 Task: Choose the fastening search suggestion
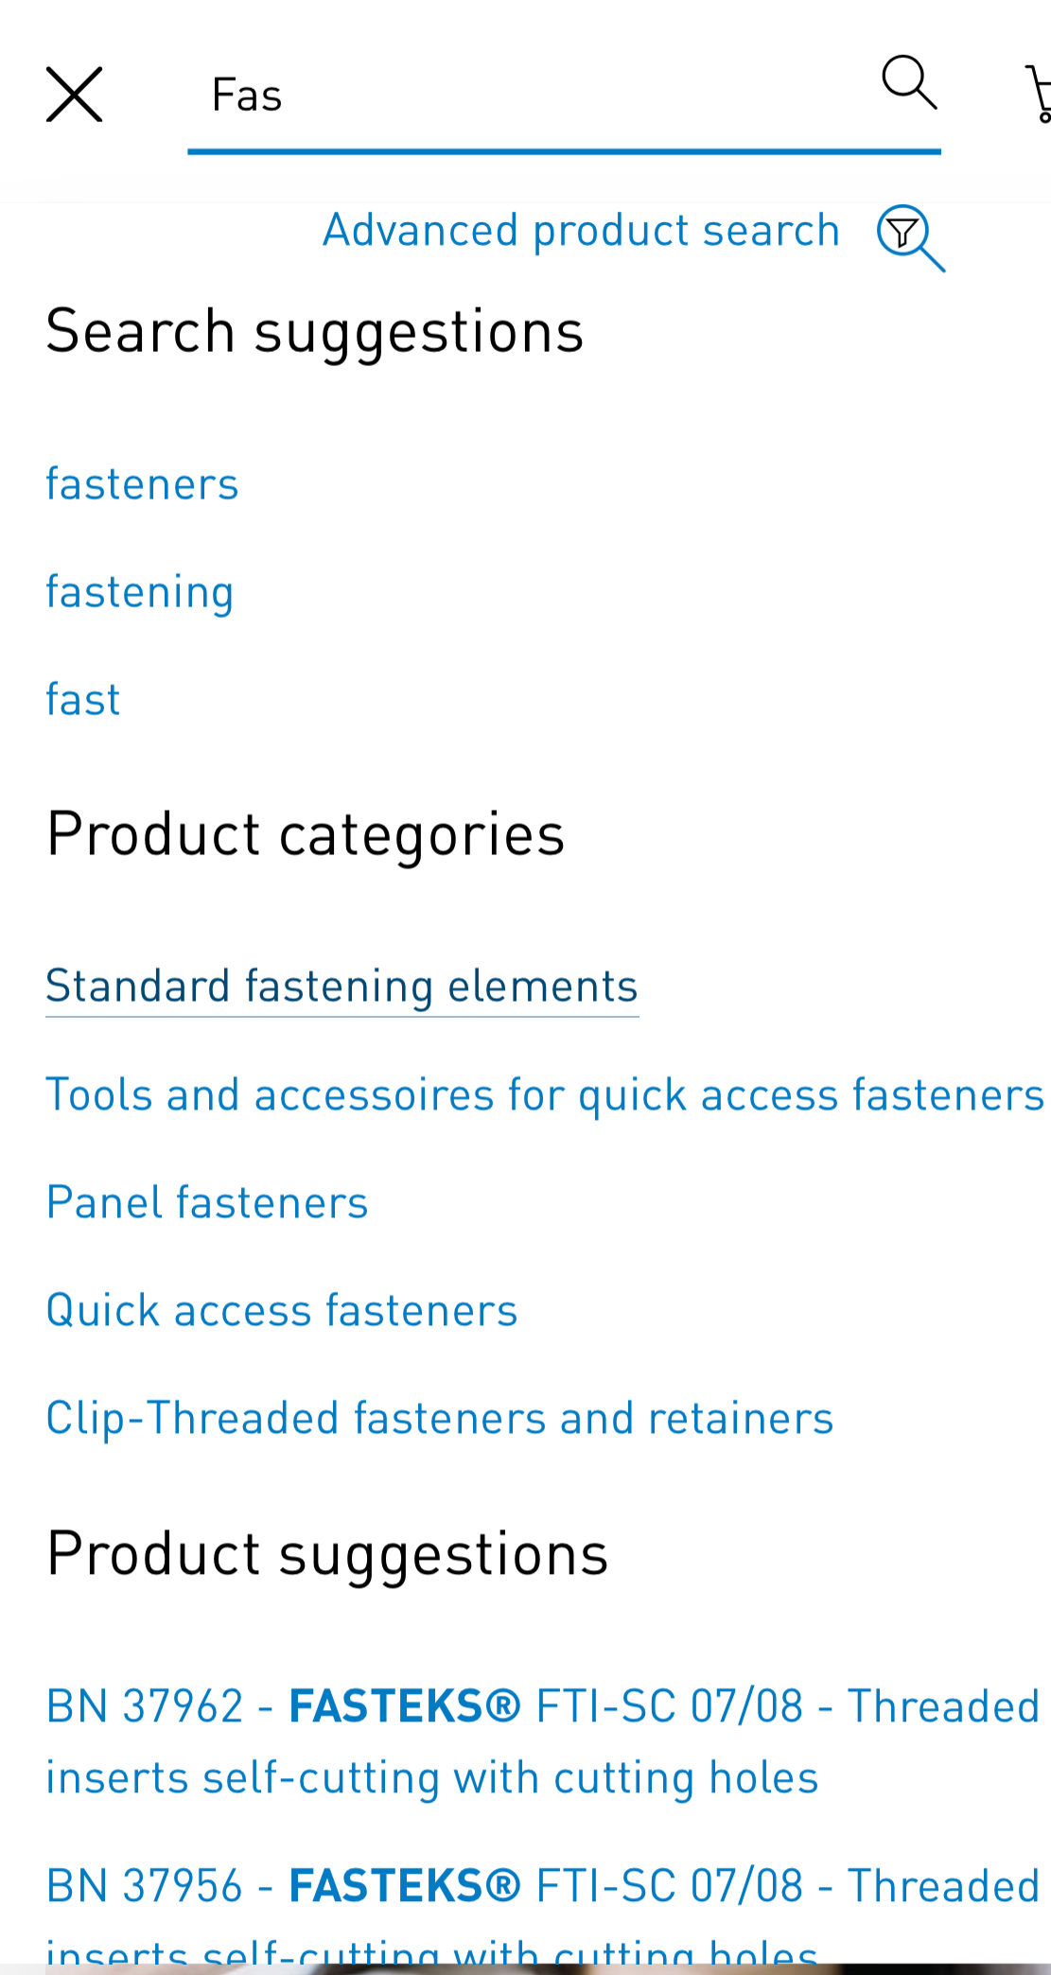pos(139,591)
